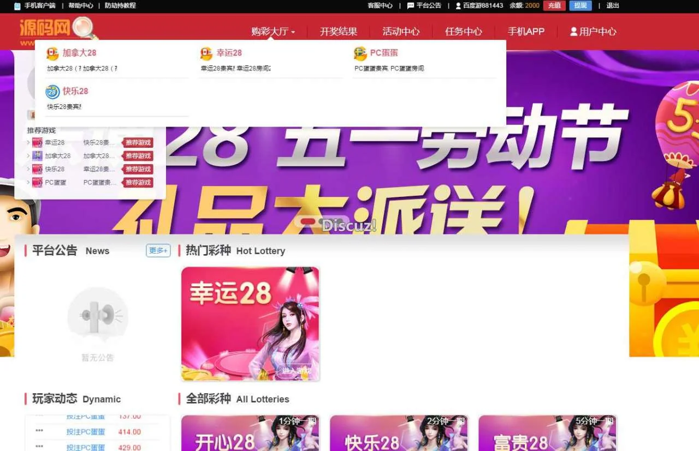Click the 加拿大28 game icon in dropdown
Screen dimensions: 699x451
pyautogui.click(x=52, y=53)
